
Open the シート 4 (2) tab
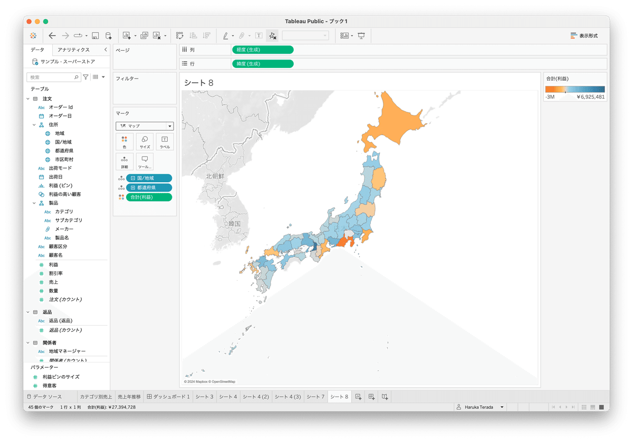[x=256, y=397]
